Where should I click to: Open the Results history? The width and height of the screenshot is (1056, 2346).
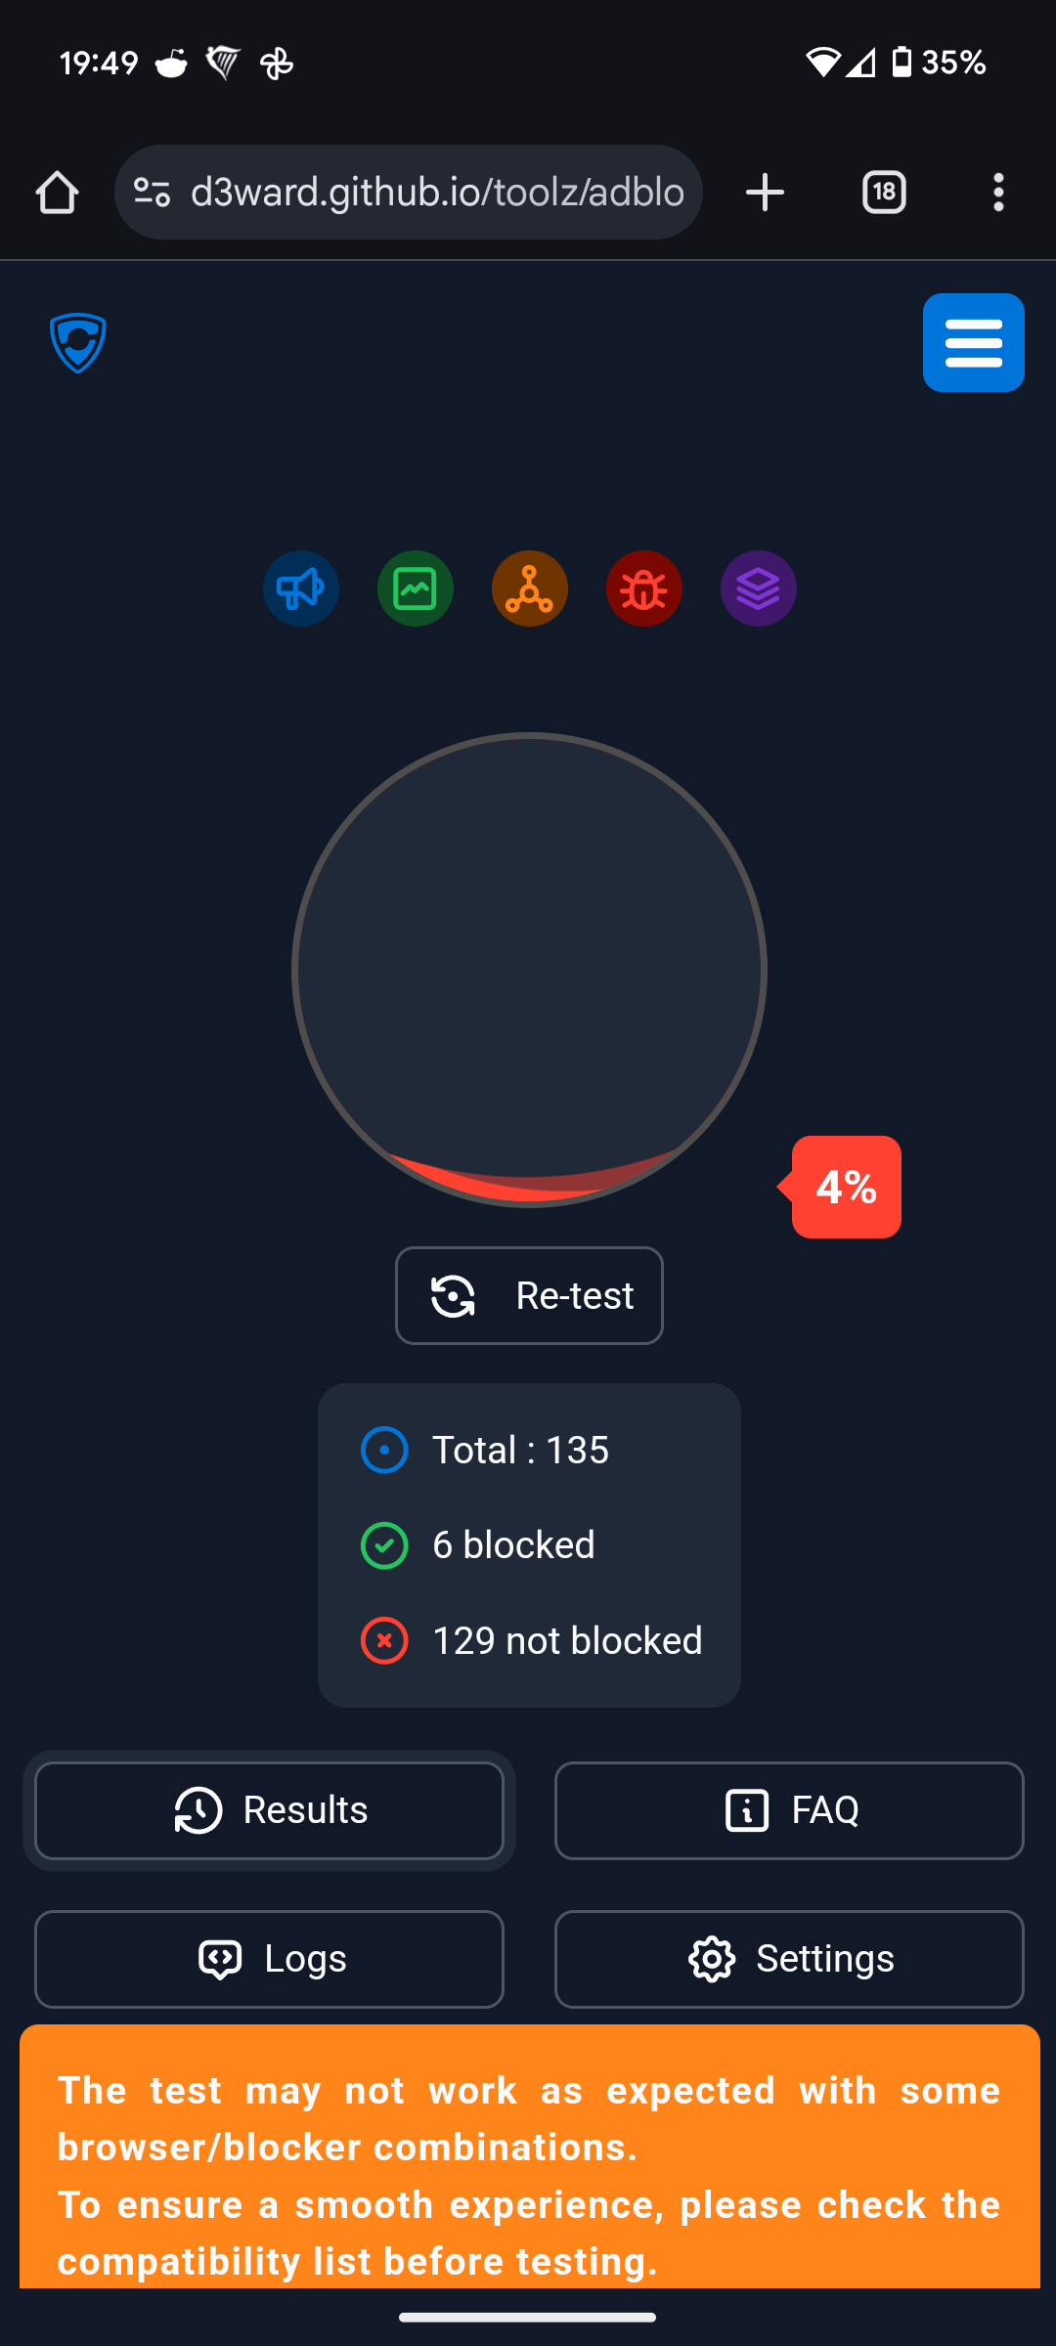click(x=269, y=1810)
